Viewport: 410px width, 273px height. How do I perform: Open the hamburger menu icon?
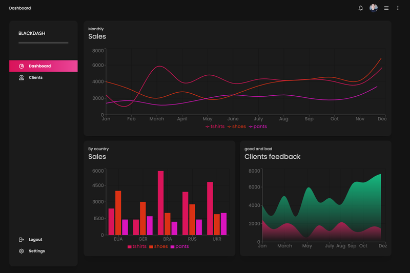pyautogui.click(x=386, y=8)
